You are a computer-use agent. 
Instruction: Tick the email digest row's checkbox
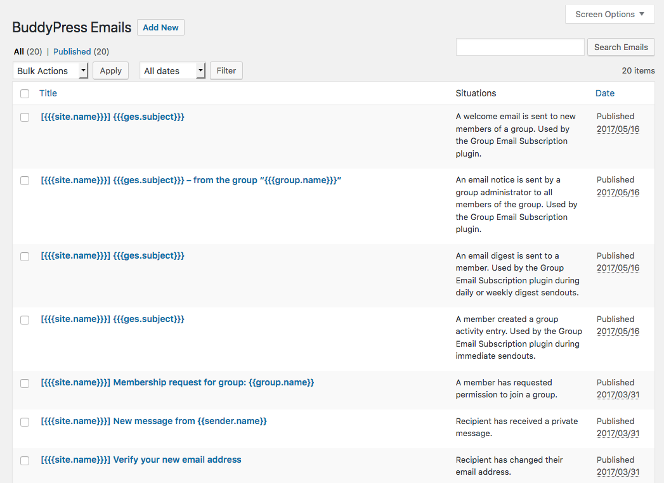click(25, 257)
